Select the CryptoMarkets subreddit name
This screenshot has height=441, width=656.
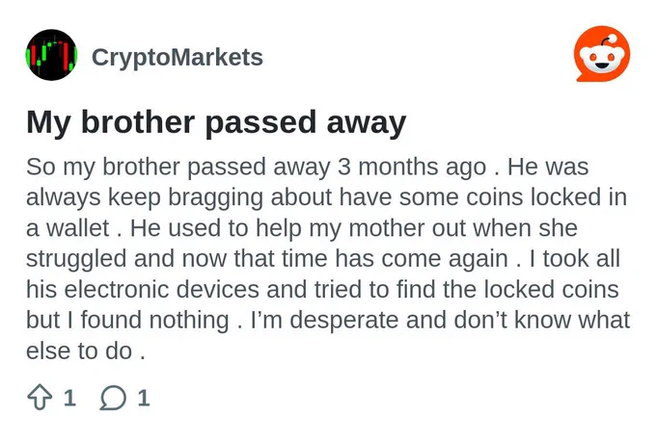point(178,57)
